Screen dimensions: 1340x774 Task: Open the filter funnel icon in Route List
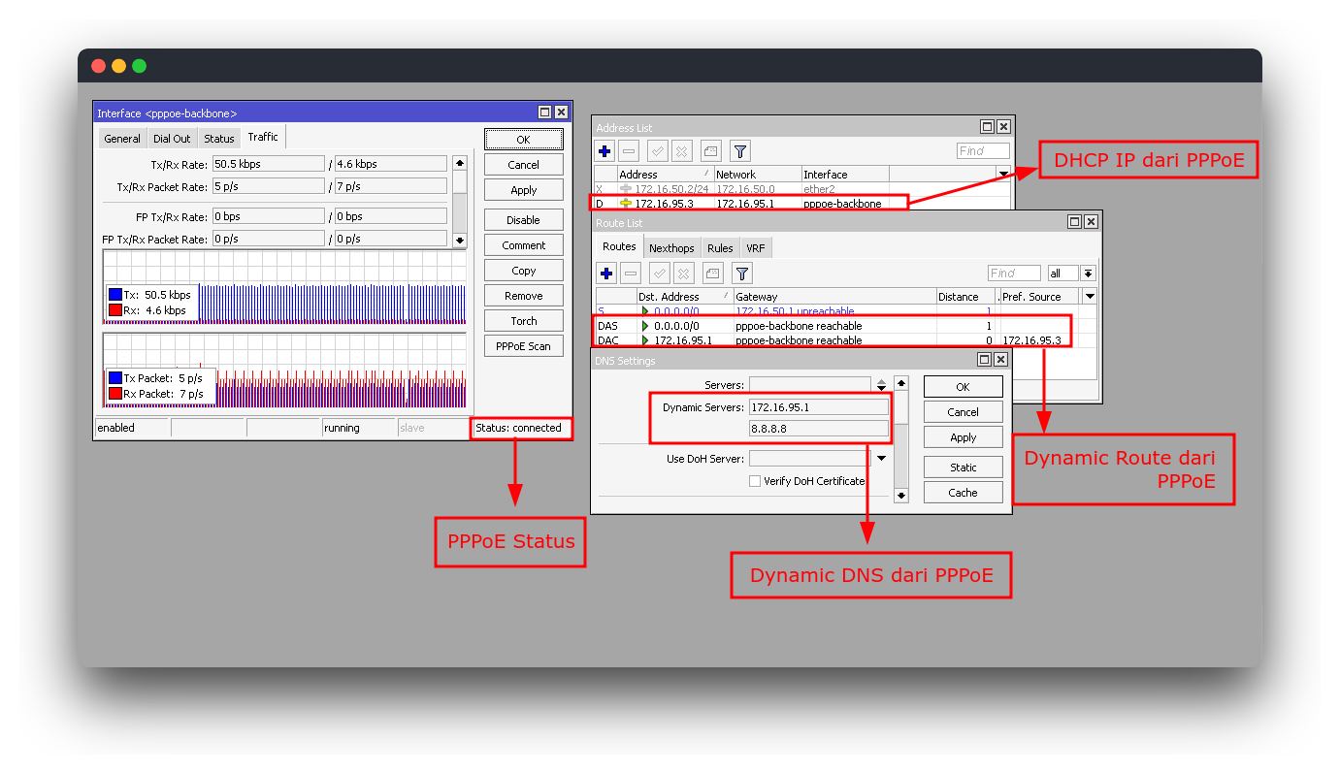741,273
